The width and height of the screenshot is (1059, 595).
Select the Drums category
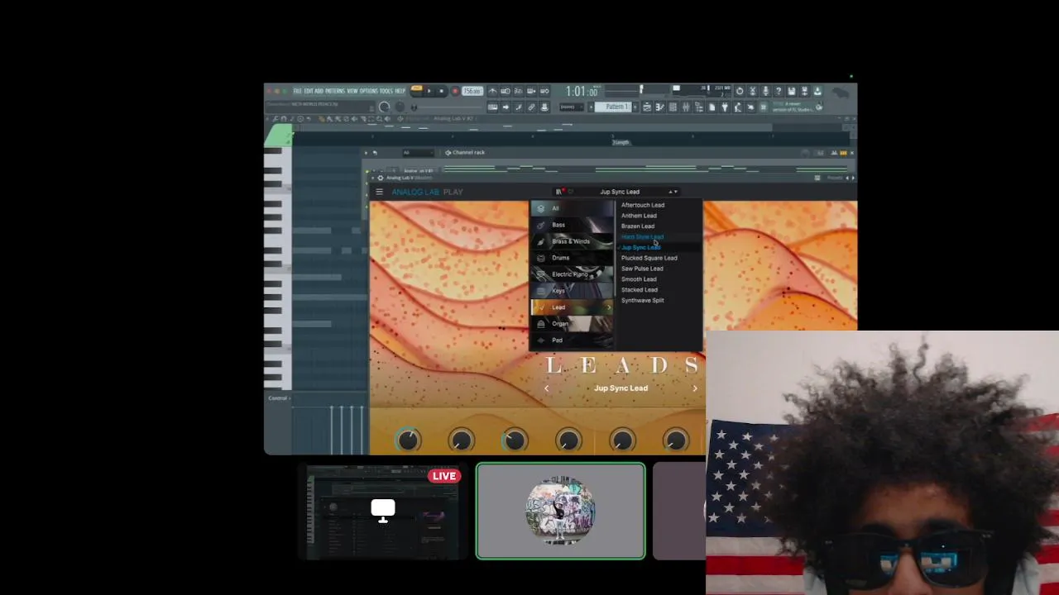pos(572,258)
